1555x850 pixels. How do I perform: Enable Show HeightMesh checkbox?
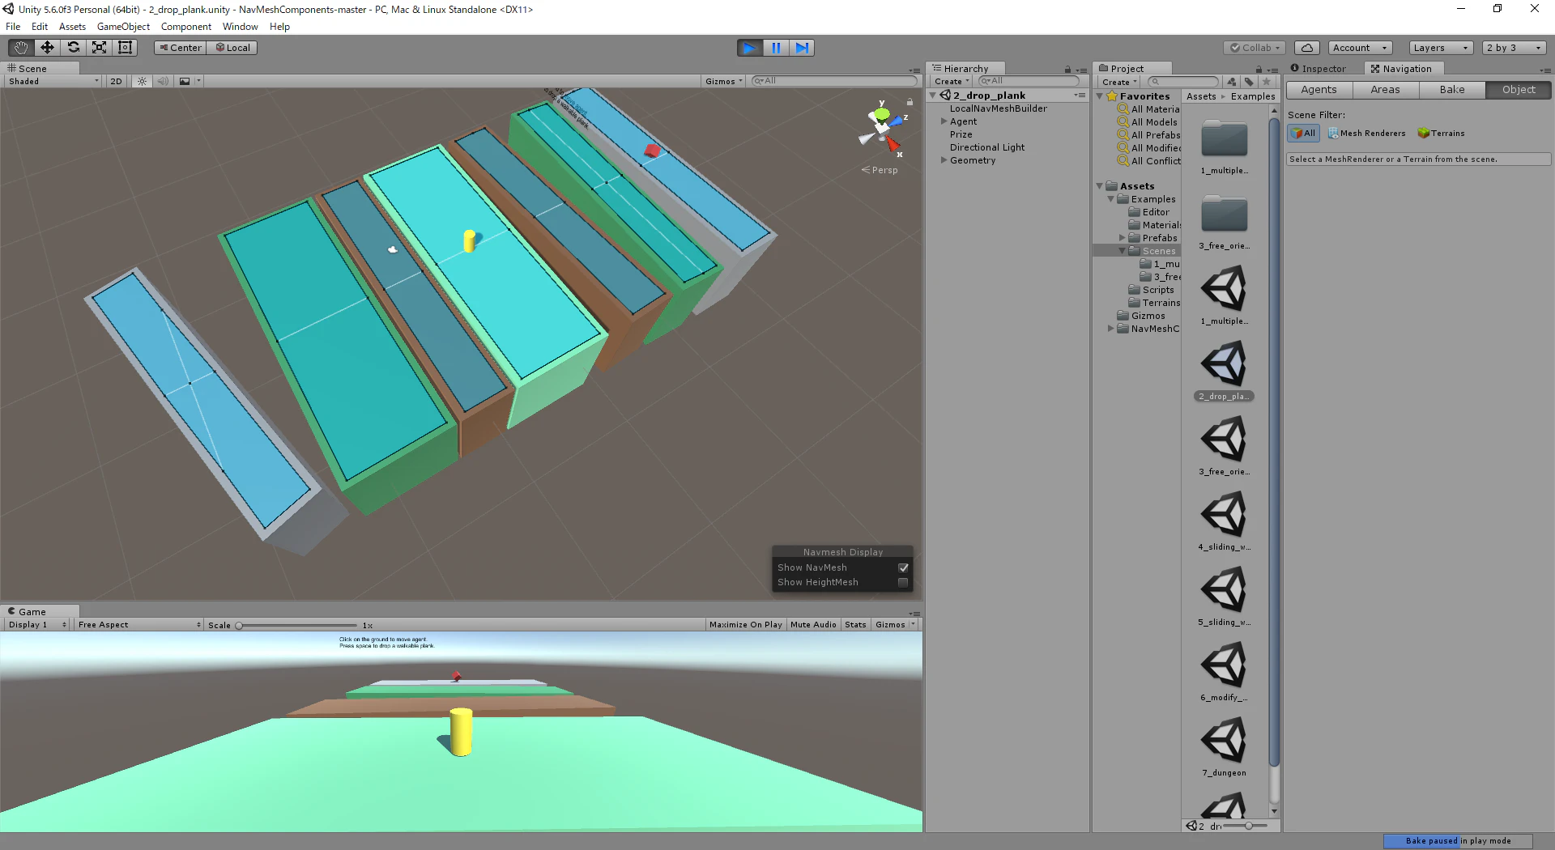point(903,582)
